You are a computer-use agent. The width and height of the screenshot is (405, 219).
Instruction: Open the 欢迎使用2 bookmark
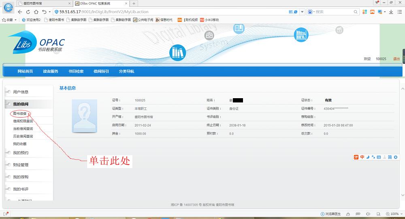click(31, 20)
